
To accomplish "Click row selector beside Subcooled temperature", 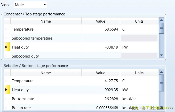I will coord(7,38).
